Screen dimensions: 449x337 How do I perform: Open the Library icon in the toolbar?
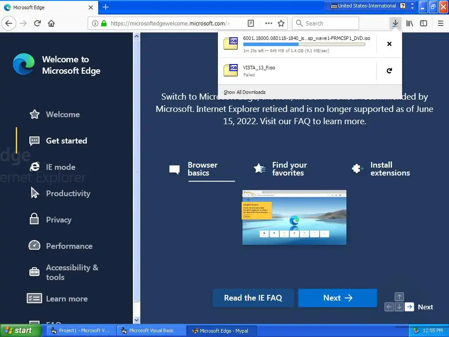[410, 23]
